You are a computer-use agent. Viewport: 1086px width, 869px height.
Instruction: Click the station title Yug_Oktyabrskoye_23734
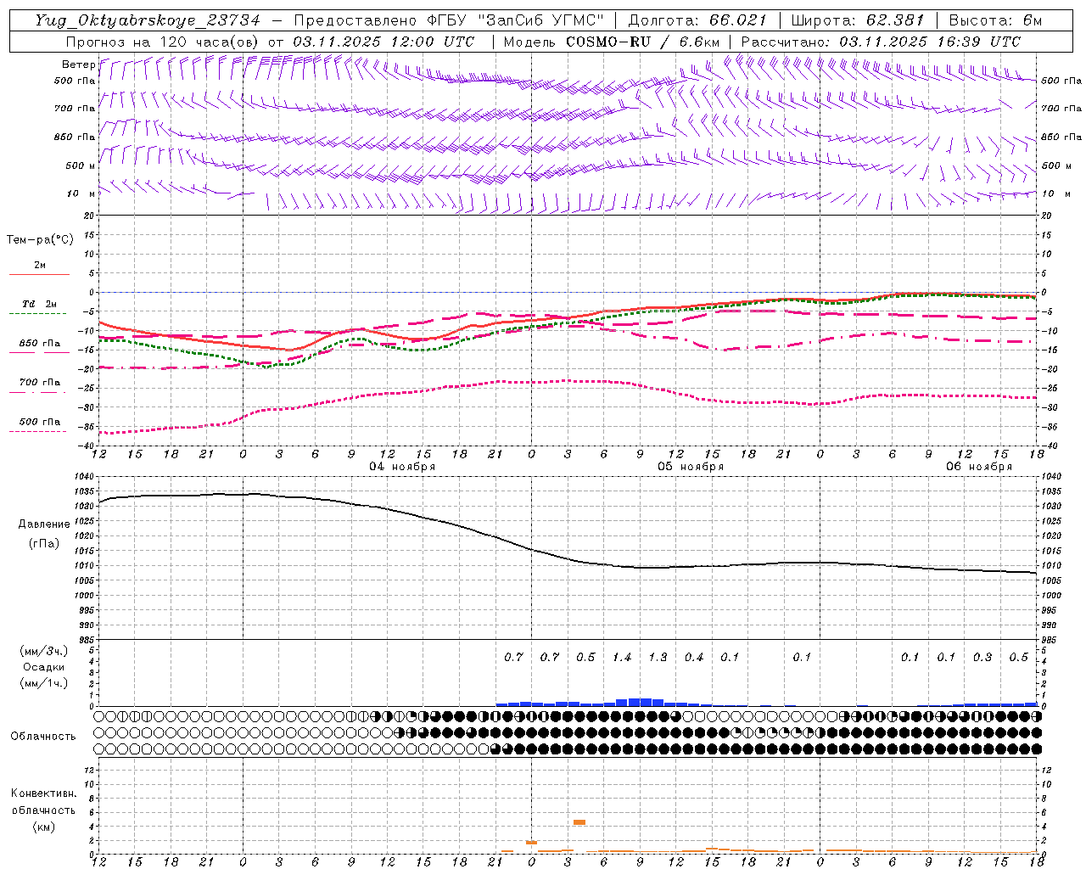pos(147,20)
